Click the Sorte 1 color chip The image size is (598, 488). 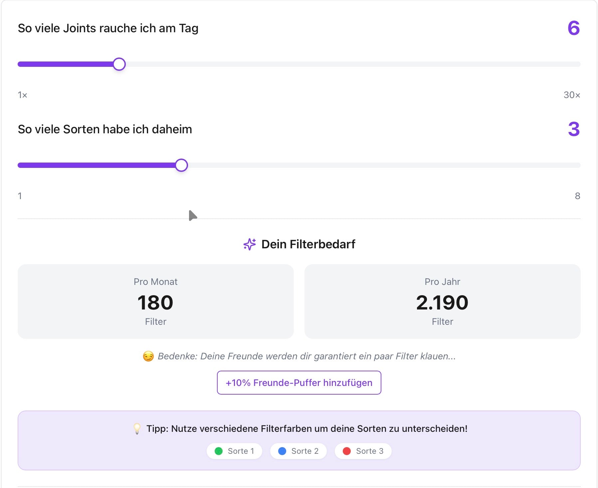click(234, 451)
